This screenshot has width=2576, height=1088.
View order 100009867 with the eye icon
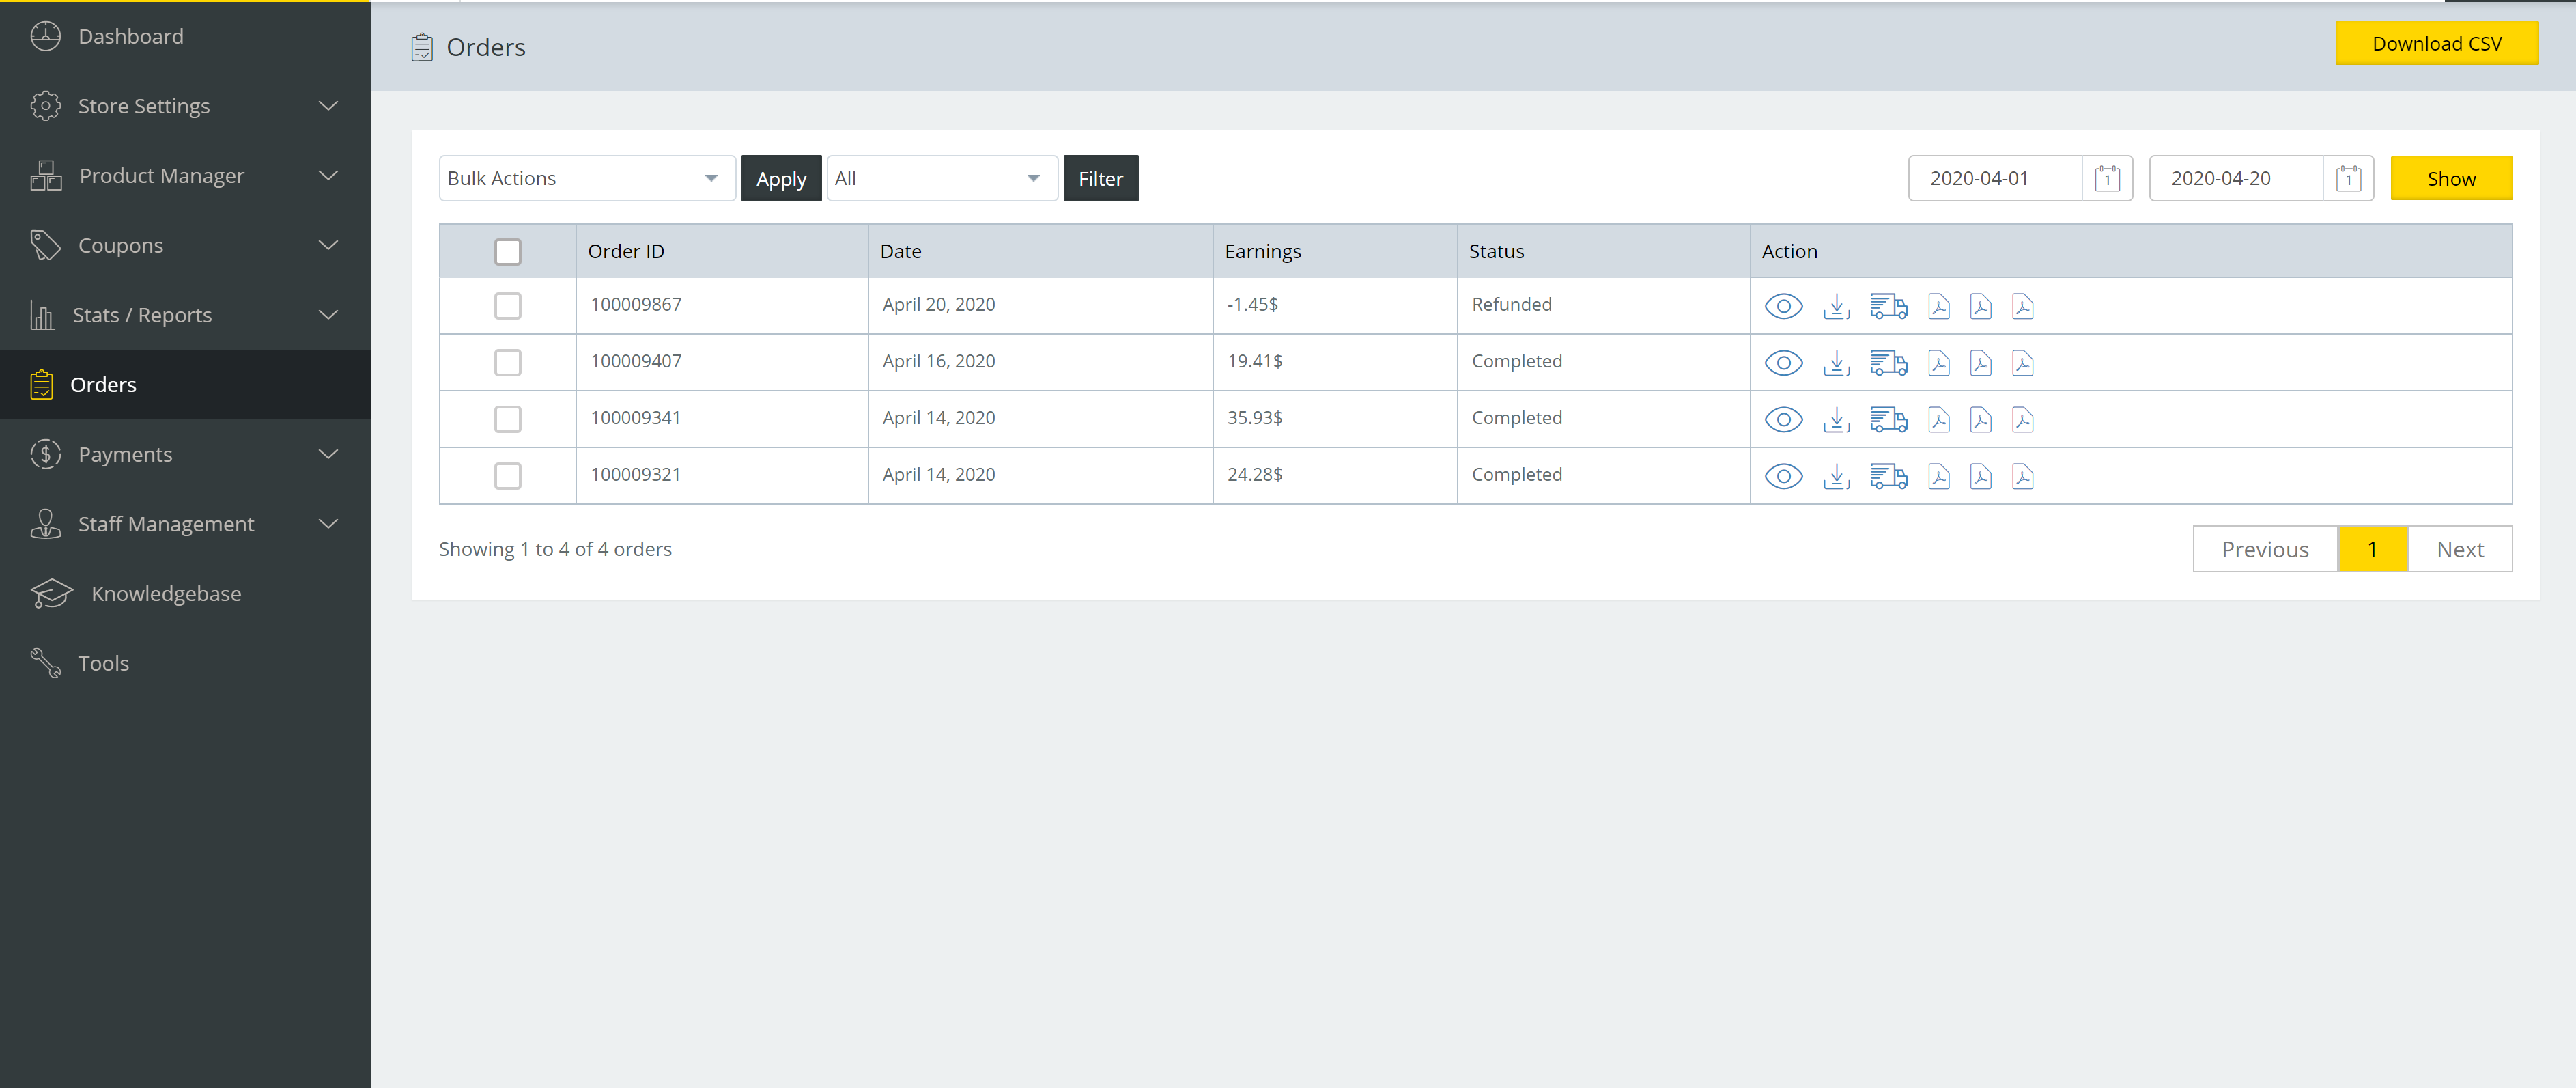(x=1783, y=306)
